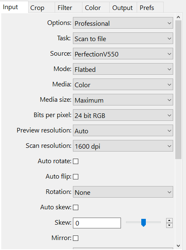This screenshot has height=250, width=186.
Task: Go to the Output tab
Action: pyautogui.click(x=123, y=7)
